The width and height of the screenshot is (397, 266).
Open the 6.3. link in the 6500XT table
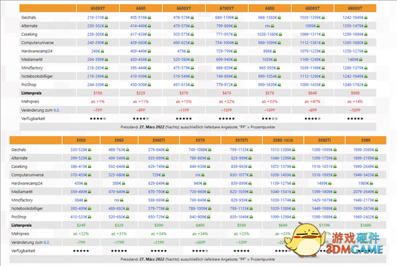[x=56, y=110]
